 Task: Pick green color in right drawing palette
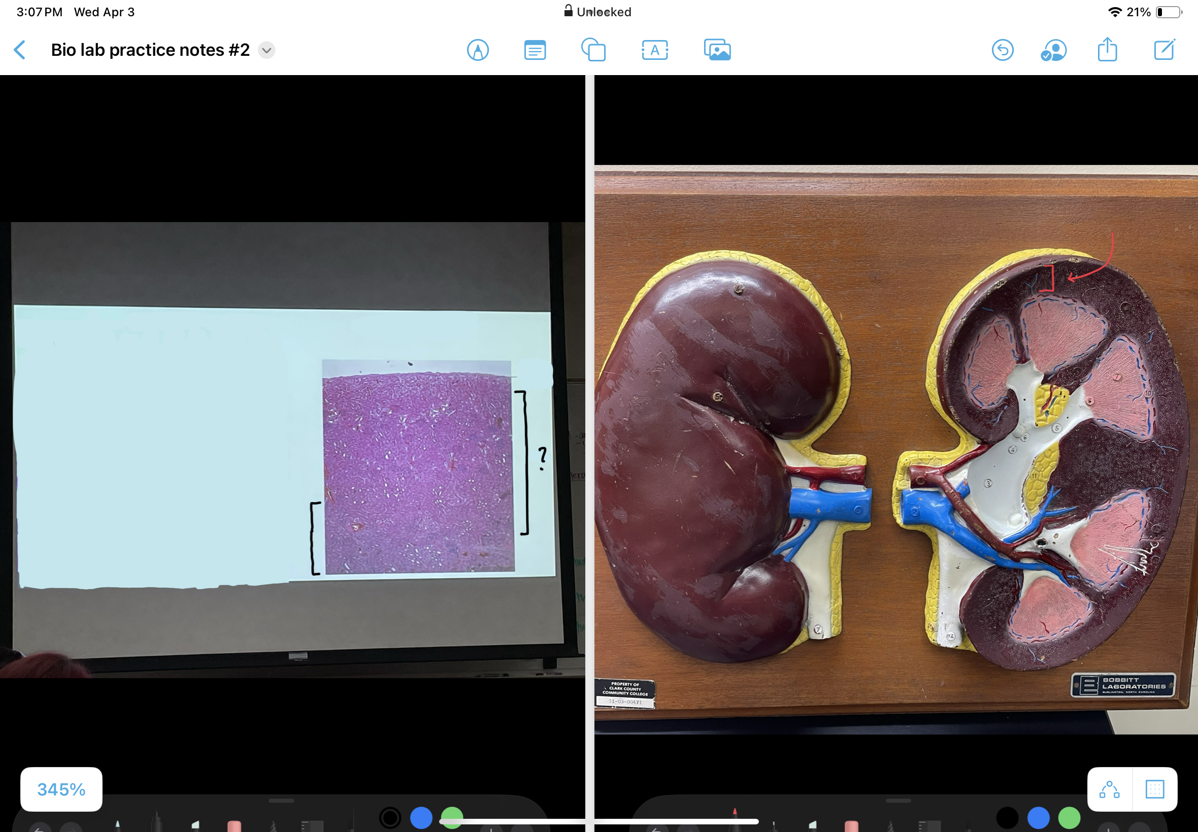[x=1069, y=817]
